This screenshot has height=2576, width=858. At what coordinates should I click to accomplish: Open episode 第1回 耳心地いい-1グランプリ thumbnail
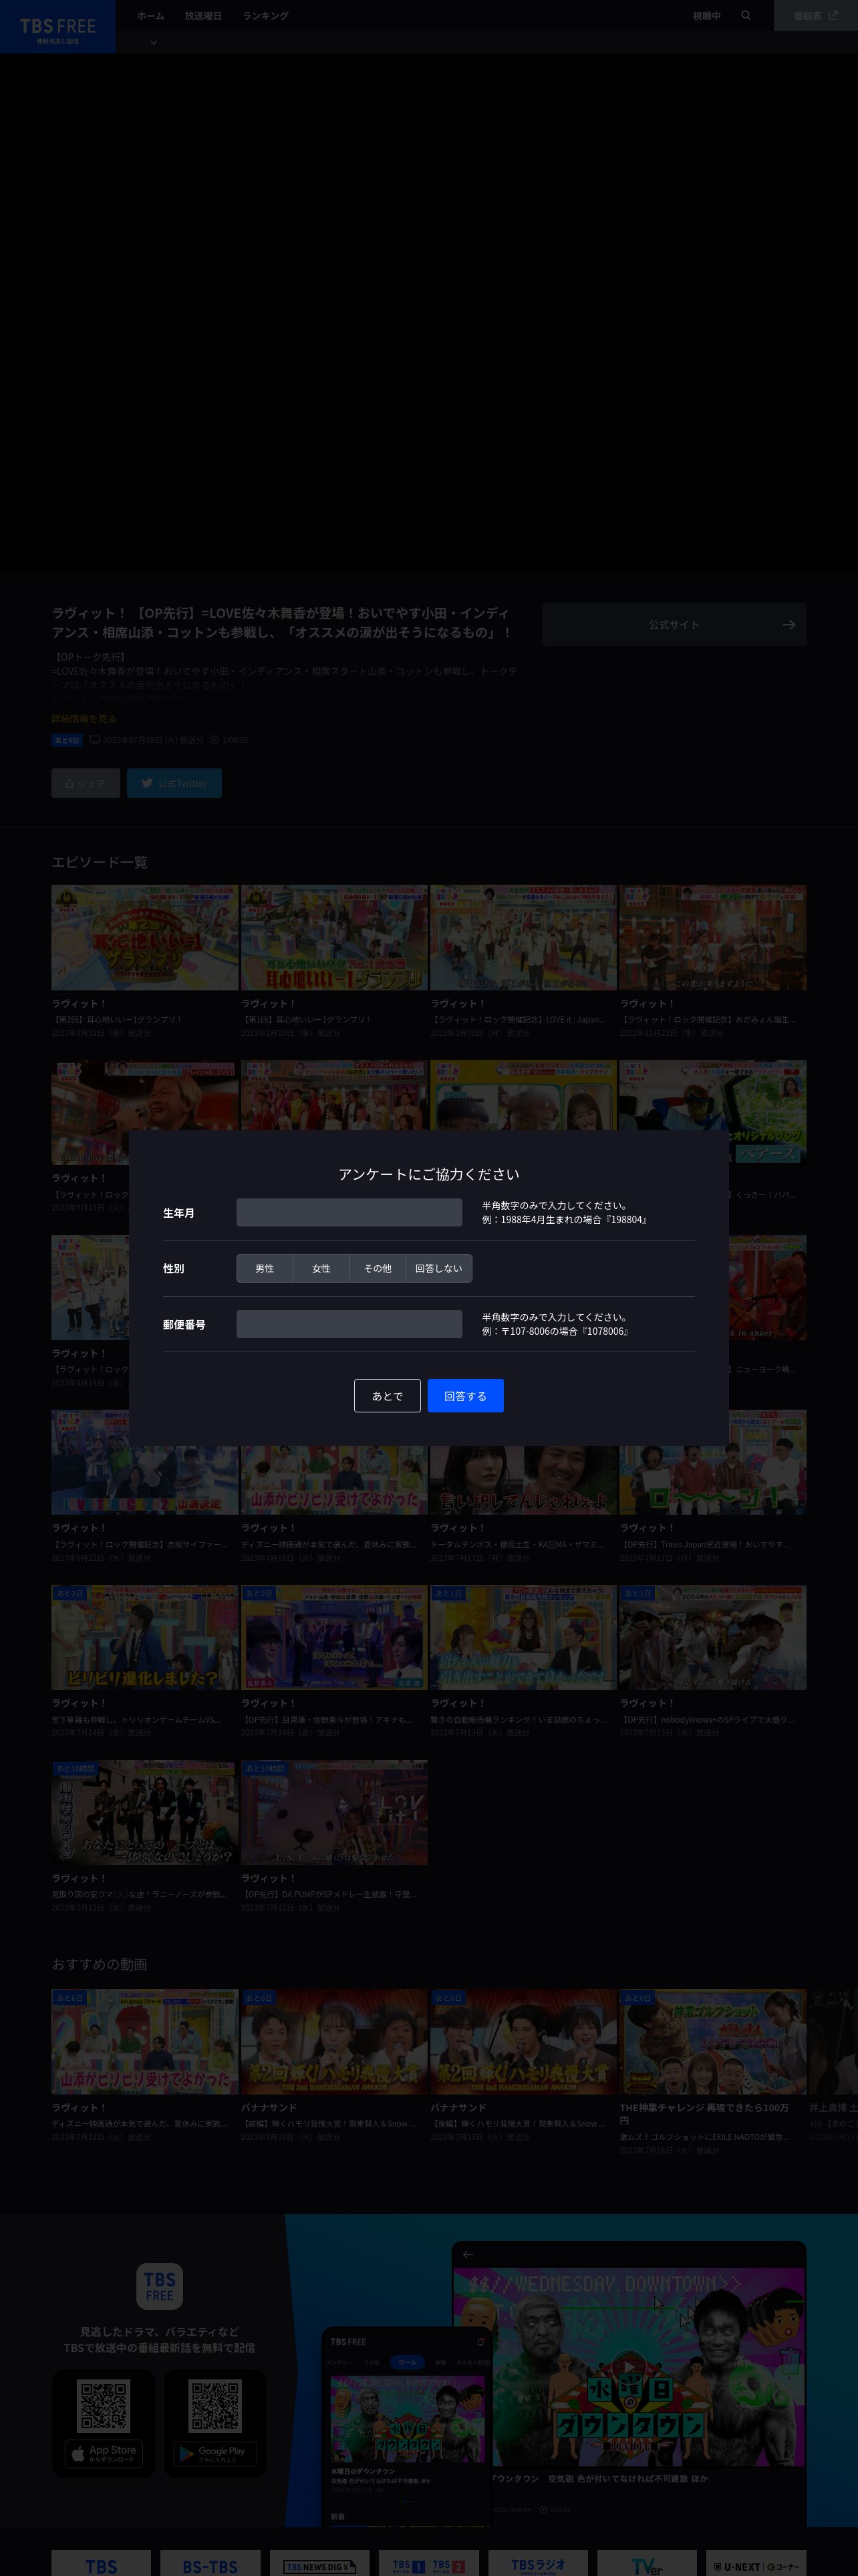coord(333,937)
